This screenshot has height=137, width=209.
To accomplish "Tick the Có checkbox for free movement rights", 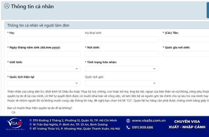I will (9, 112).
